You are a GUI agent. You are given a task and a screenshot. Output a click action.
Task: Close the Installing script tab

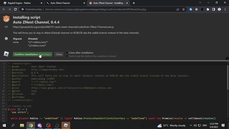127,3
